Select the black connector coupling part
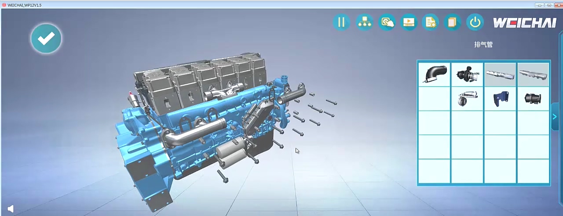 [533, 98]
